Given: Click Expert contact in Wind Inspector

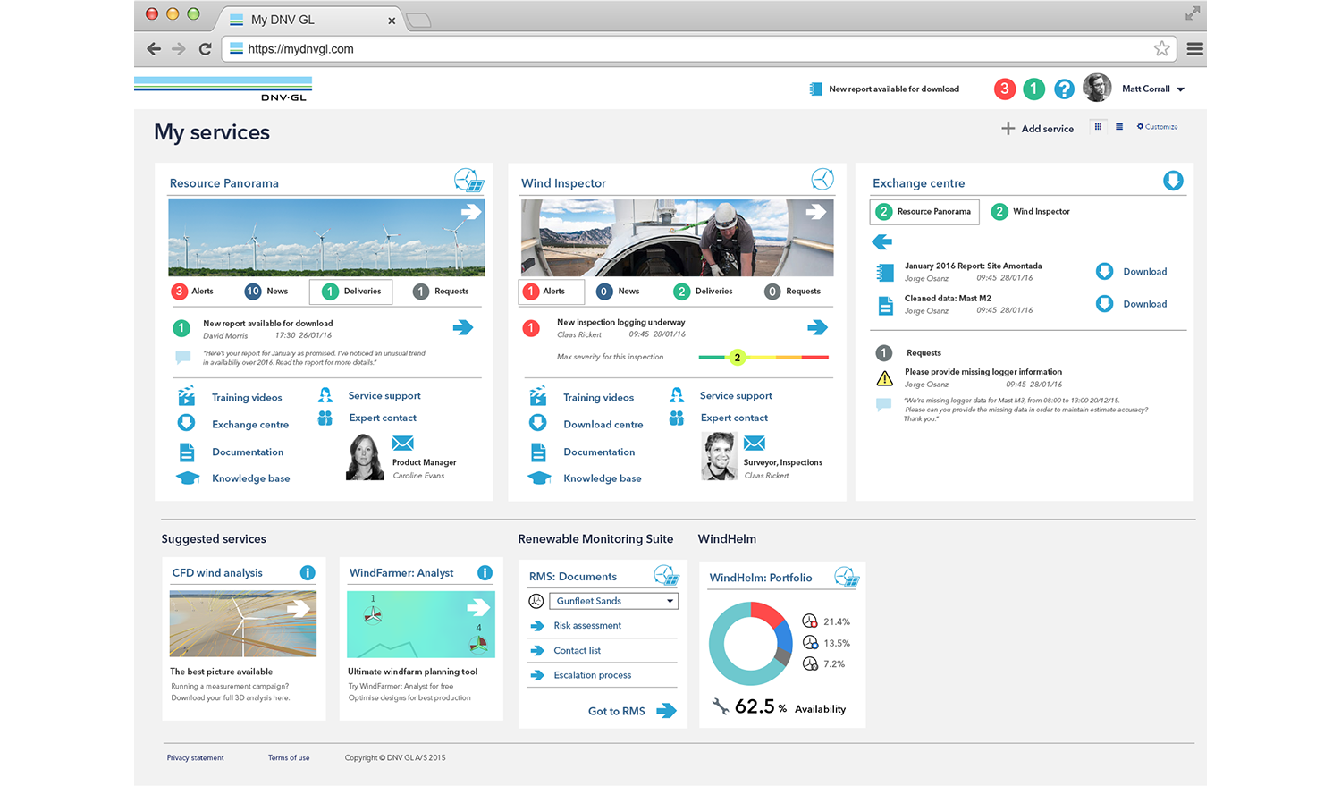Looking at the screenshot, I should 734,418.
